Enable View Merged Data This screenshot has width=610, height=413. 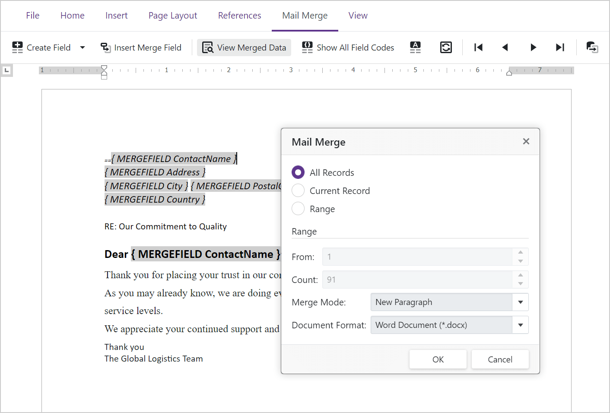[244, 48]
